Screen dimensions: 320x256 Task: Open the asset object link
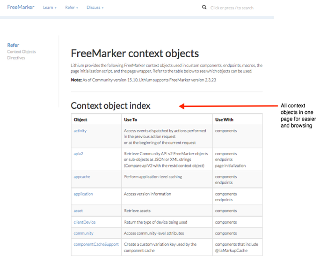[x=78, y=211]
